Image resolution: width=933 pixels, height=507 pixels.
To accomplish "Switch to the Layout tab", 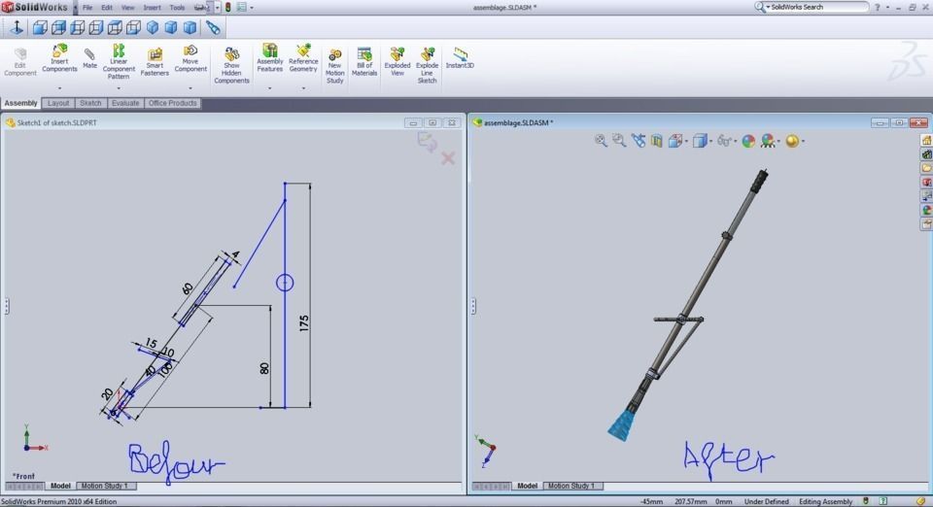I will pyautogui.click(x=58, y=103).
